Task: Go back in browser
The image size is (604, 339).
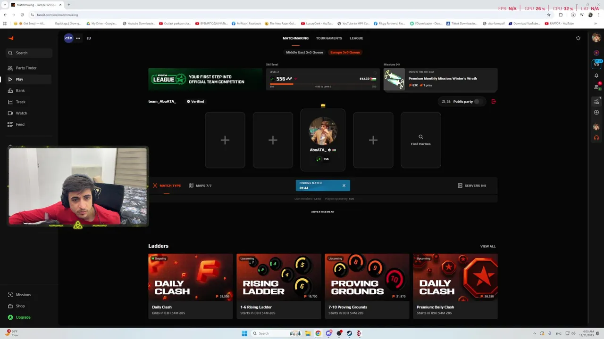Action: click(5, 15)
